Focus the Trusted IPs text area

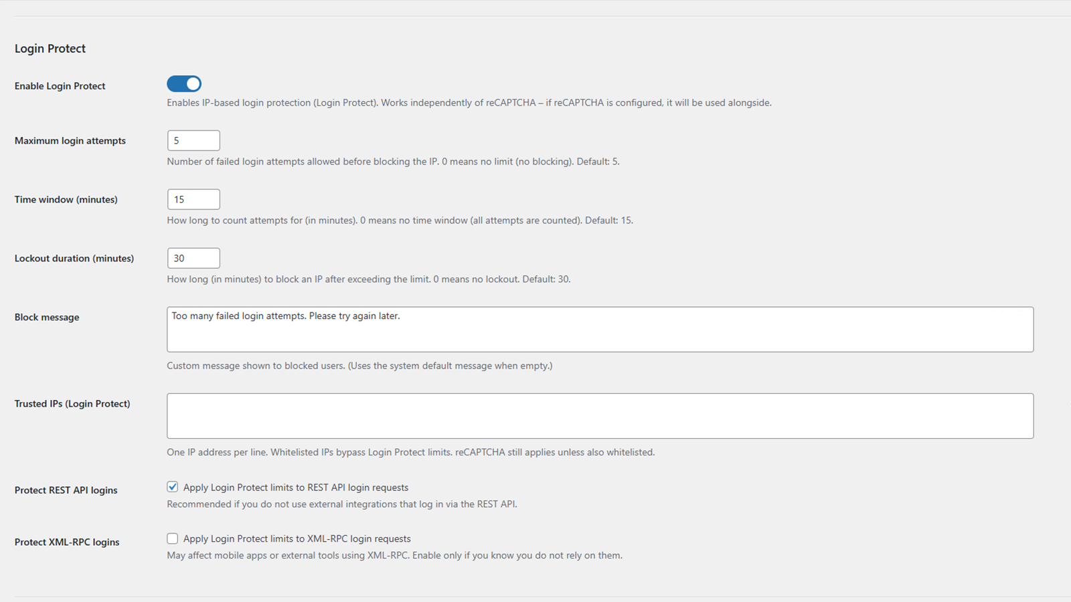click(600, 415)
